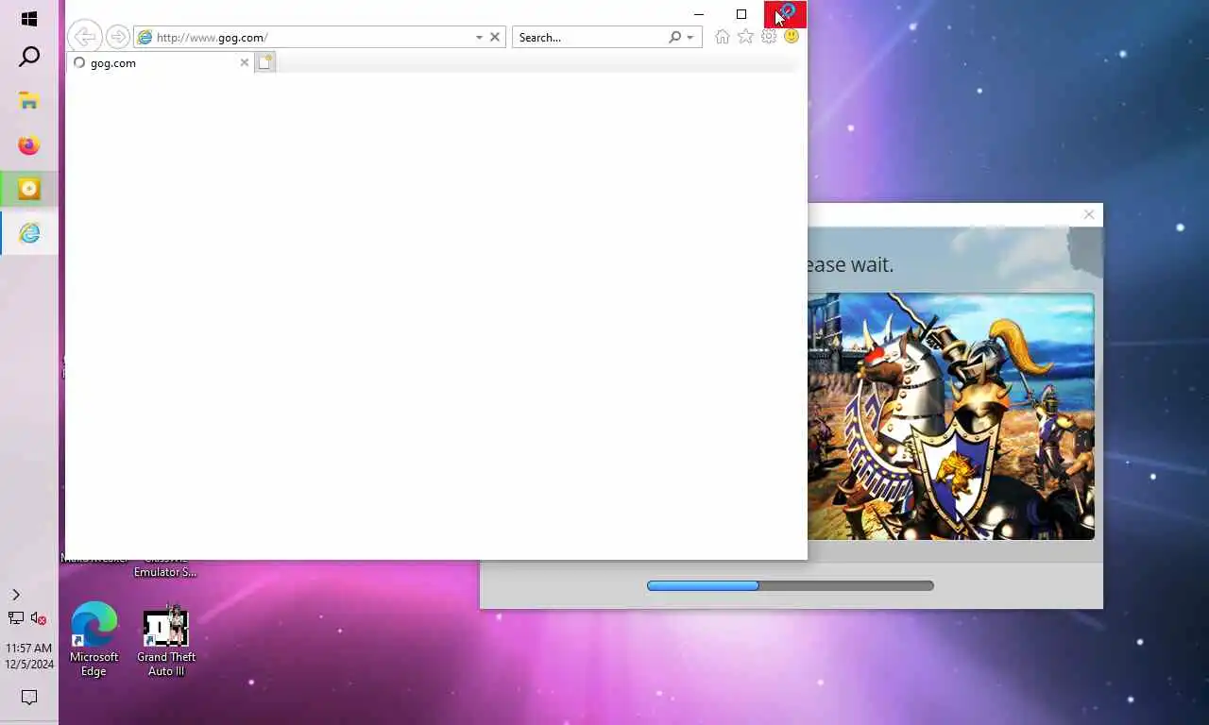Image resolution: width=1209 pixels, height=725 pixels.
Task: Select the Grand Theft Auto III shortcut
Action: pyautogui.click(x=166, y=641)
